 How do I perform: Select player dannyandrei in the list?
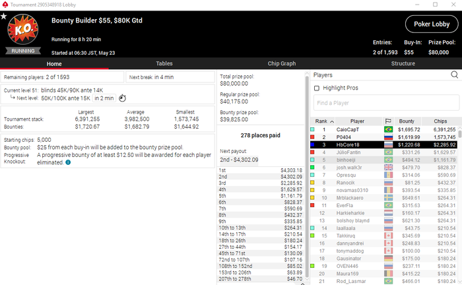[384, 243]
